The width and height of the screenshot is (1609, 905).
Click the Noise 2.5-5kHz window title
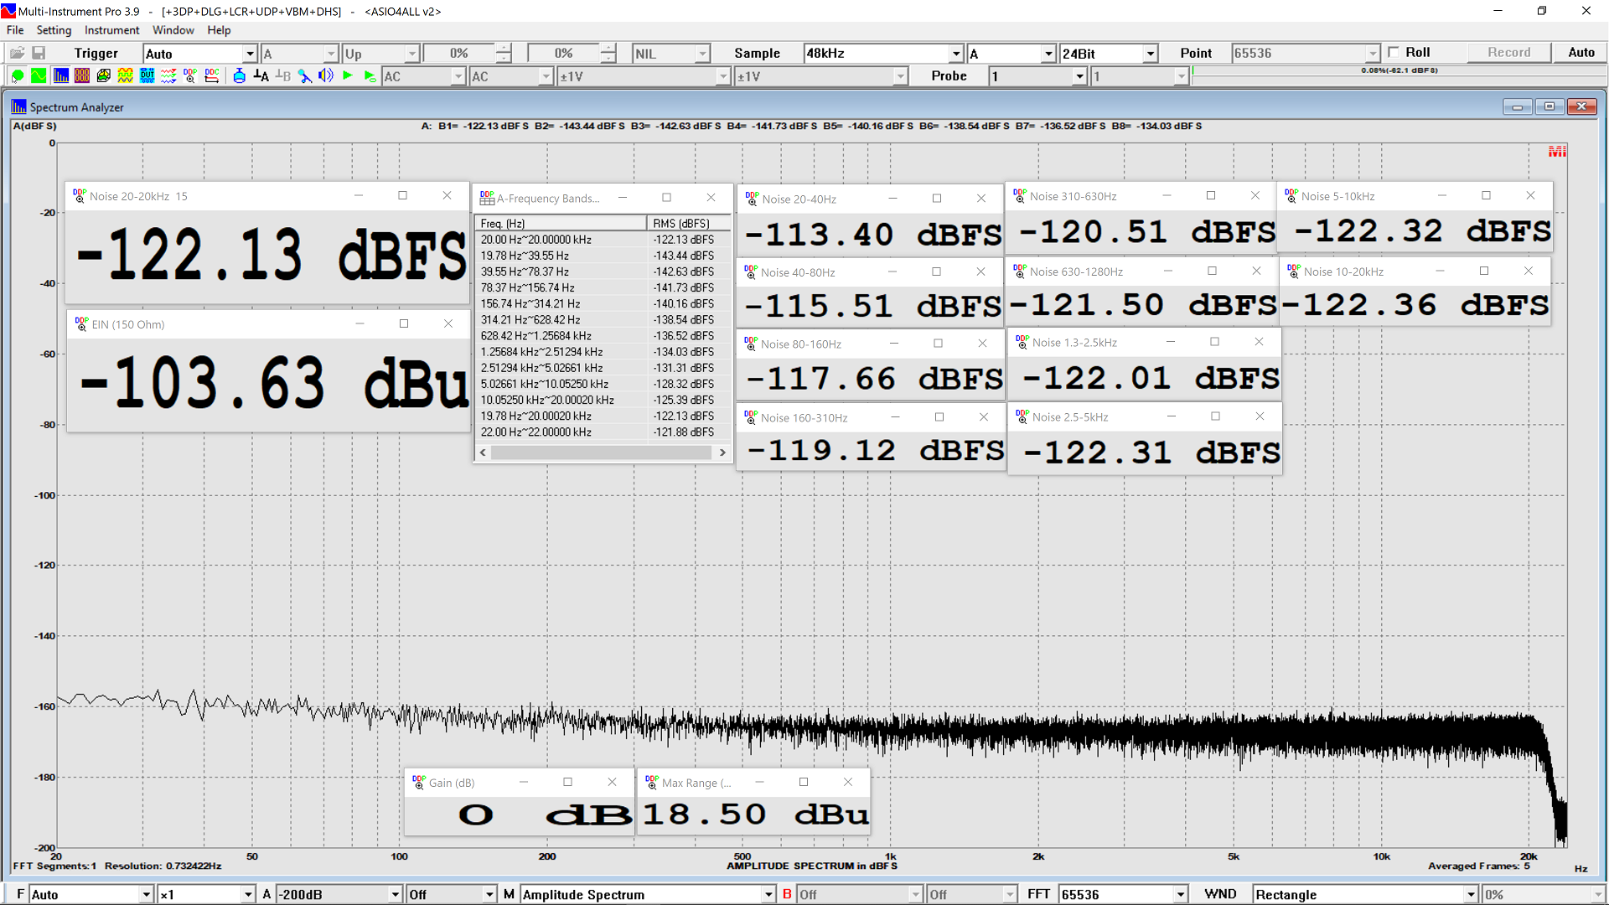pos(1070,417)
